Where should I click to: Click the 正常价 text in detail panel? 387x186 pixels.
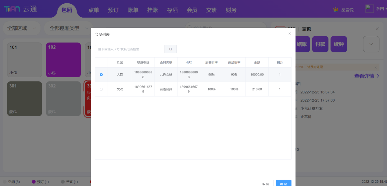pos(306,117)
